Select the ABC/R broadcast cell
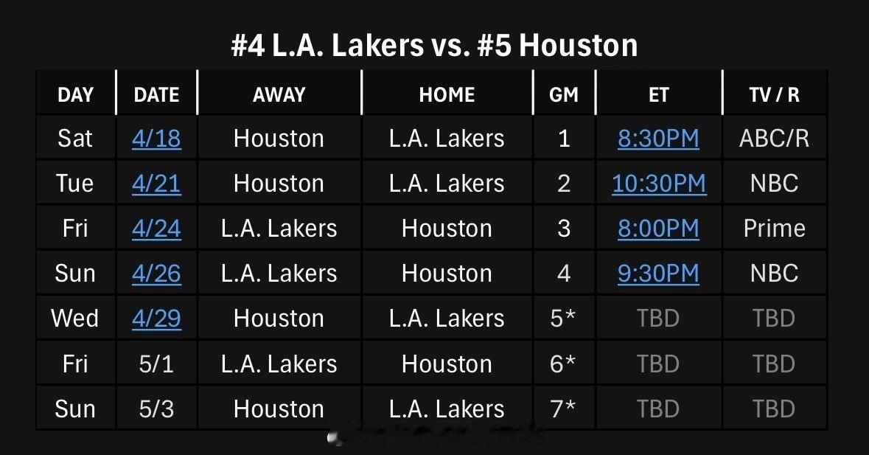 point(774,138)
